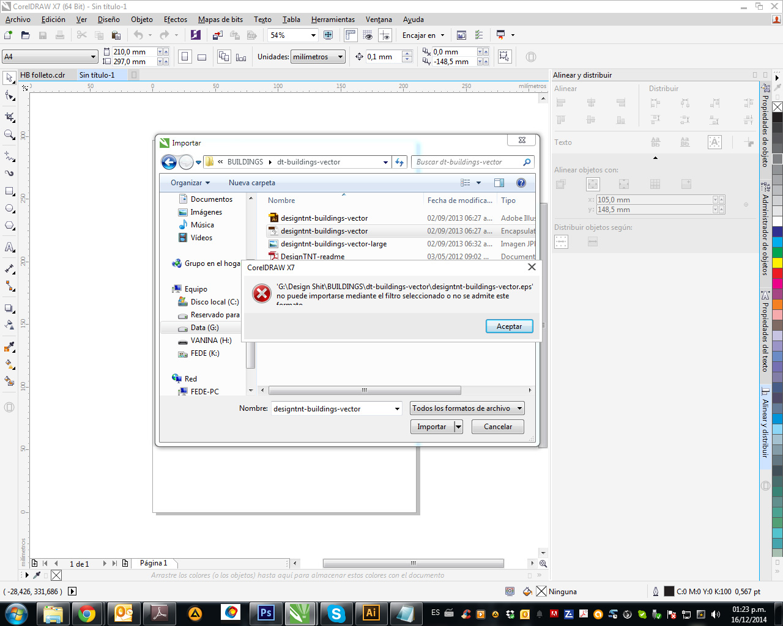The image size is (783, 626).
Task: Open the Herramientas menu
Action: (x=333, y=20)
